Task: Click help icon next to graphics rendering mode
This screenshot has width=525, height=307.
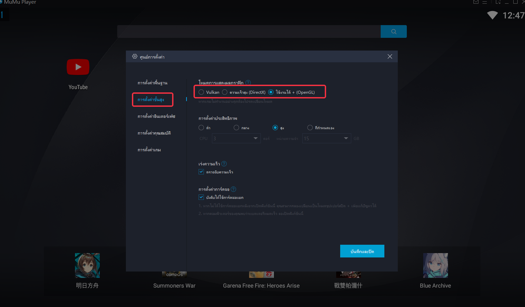Action: coord(248,83)
